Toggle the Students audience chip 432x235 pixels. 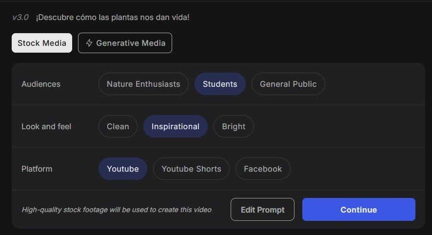point(220,84)
